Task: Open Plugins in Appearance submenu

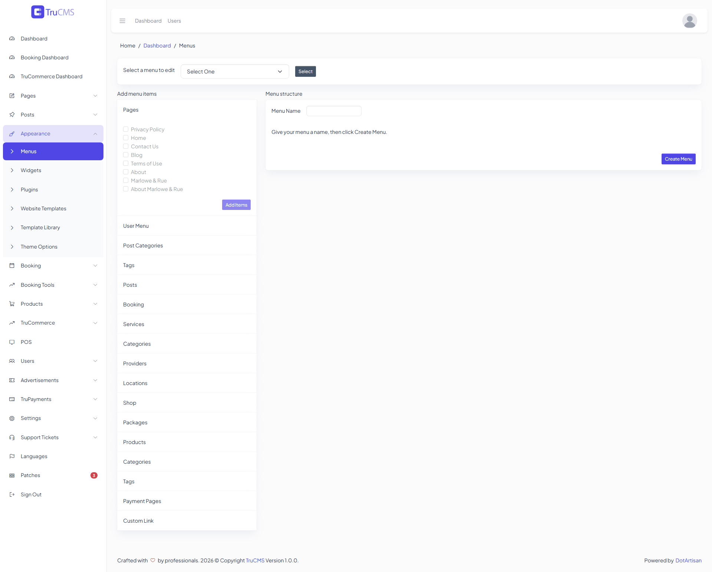Action: [x=53, y=190]
